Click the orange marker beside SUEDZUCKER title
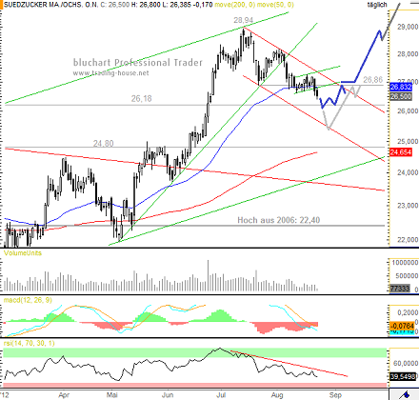419x400 pixels. 1,5
